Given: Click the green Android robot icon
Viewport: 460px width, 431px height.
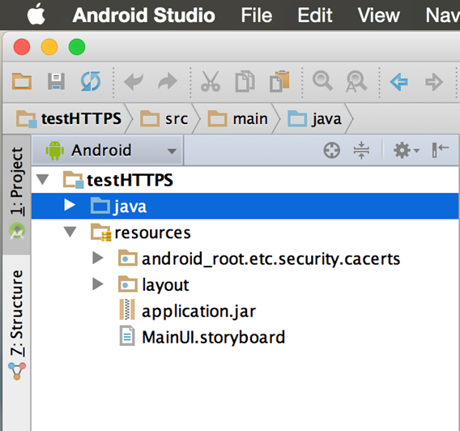Looking at the screenshot, I should click(54, 150).
